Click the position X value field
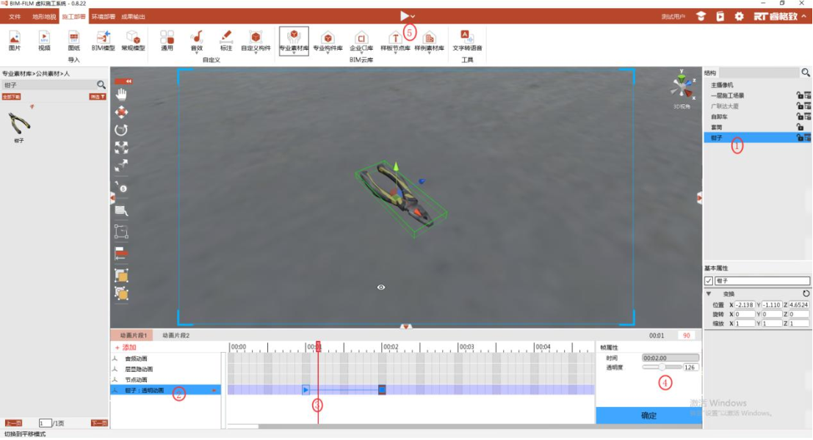Image resolution: width=813 pixels, height=440 pixels. point(744,305)
